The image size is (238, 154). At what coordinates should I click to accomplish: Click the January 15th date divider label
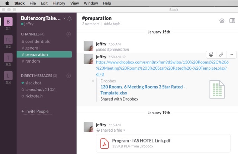coord(159,32)
